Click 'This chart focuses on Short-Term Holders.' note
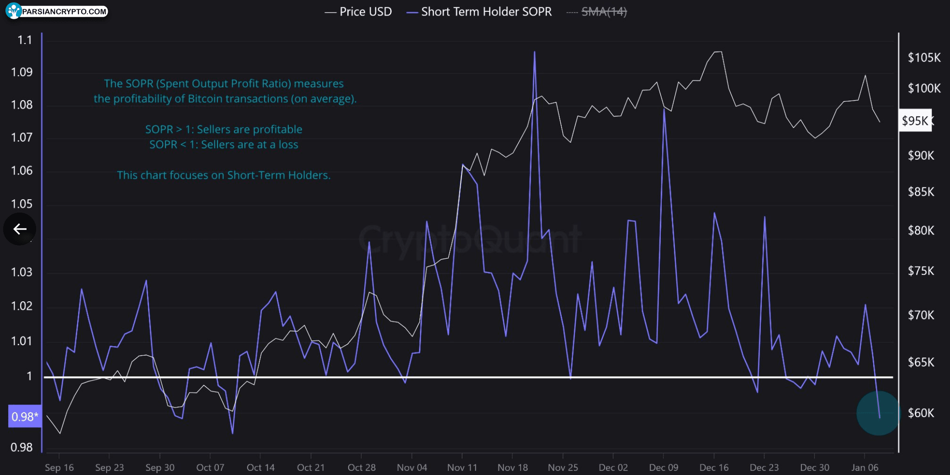Viewport: 950px width, 475px height. click(x=223, y=175)
